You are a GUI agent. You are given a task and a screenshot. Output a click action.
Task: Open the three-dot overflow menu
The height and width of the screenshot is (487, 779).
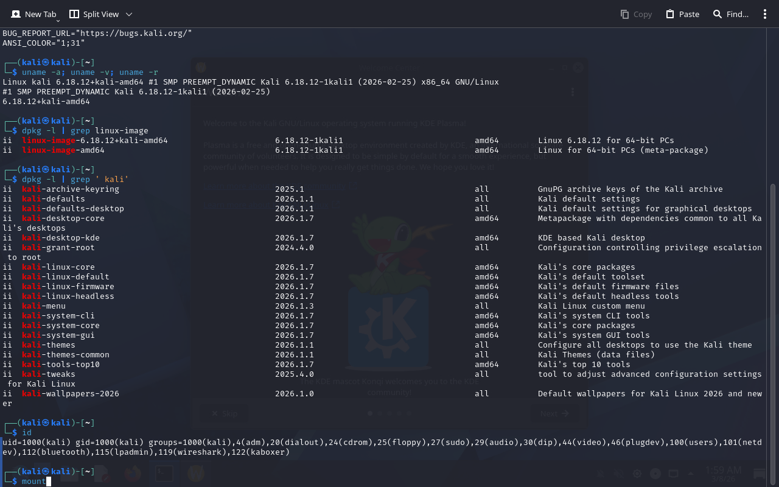(x=765, y=14)
